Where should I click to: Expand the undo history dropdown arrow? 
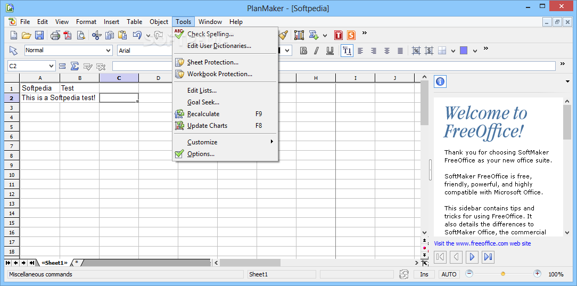pos(148,36)
